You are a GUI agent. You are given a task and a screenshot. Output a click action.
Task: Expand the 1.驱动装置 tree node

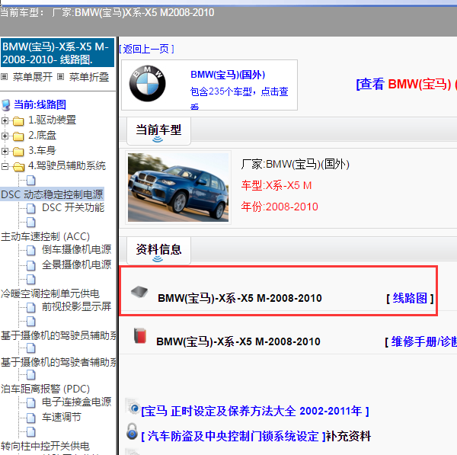pos(5,120)
